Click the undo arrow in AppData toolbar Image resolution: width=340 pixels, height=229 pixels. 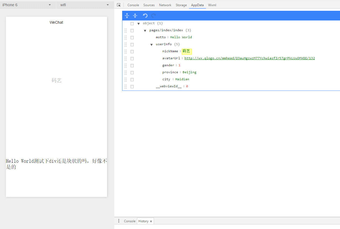145,16
